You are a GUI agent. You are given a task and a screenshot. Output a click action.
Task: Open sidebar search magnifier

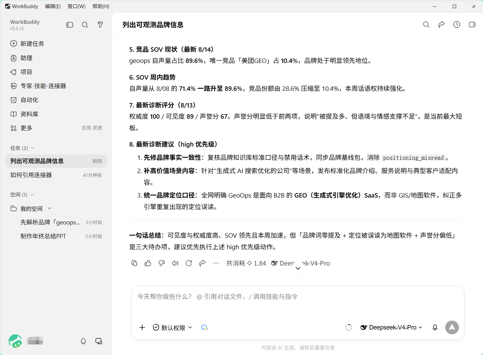(85, 25)
